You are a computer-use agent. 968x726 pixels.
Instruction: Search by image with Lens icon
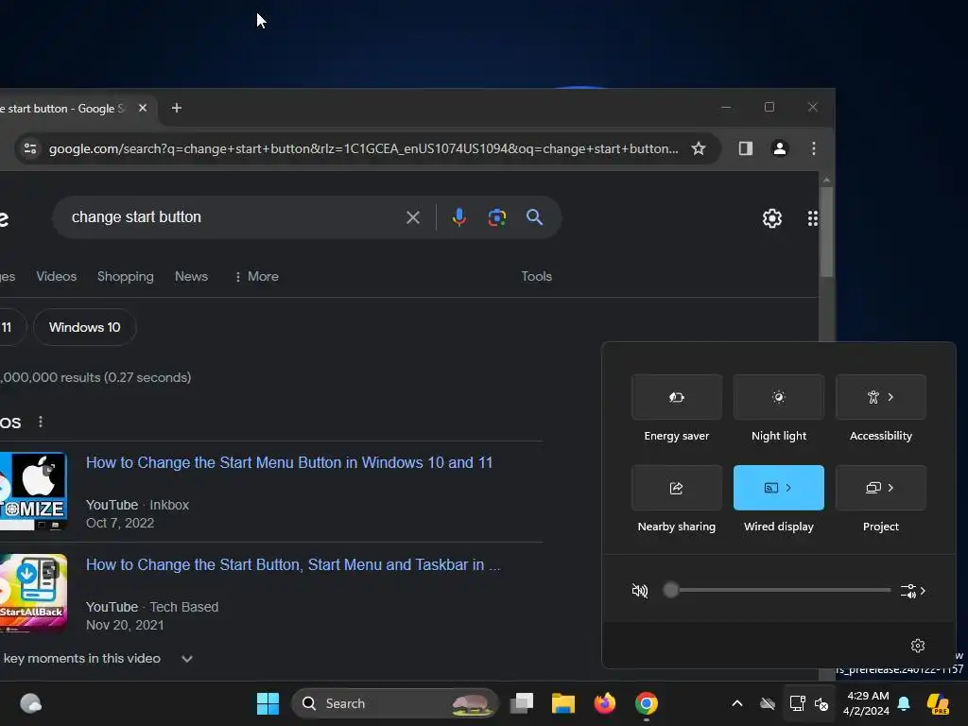(x=497, y=217)
